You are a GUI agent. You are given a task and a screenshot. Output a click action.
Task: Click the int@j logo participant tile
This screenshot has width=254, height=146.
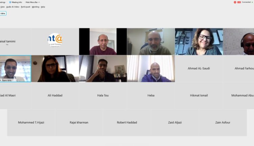coord(55,41)
